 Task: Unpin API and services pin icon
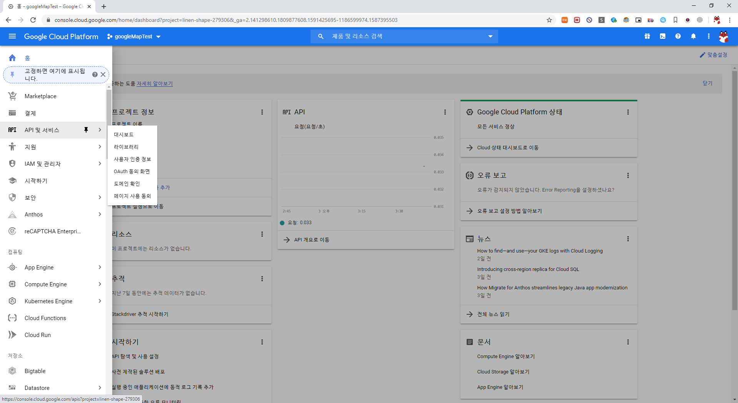click(86, 130)
